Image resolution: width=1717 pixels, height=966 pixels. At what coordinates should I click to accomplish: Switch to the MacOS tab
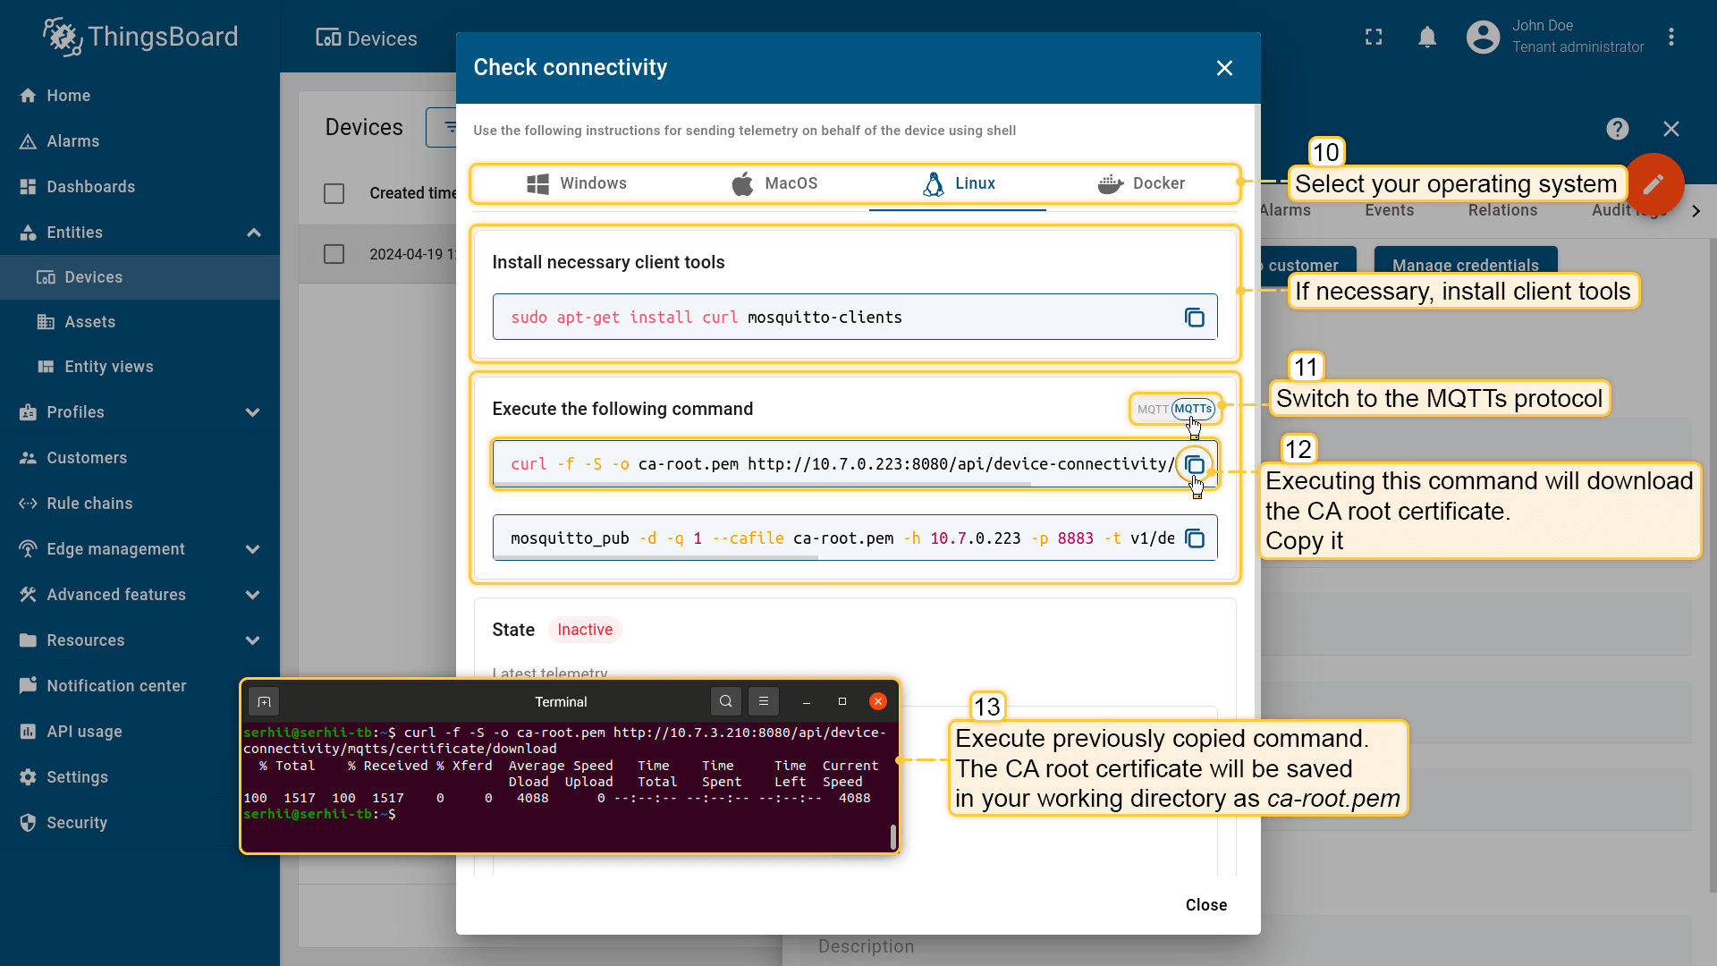774,183
